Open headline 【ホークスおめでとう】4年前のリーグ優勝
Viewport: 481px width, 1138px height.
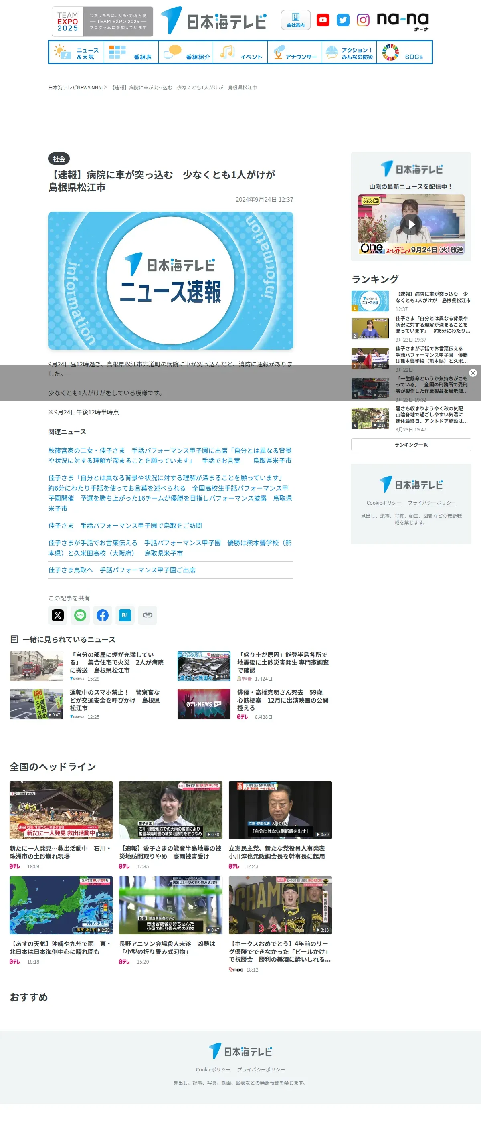tap(280, 951)
